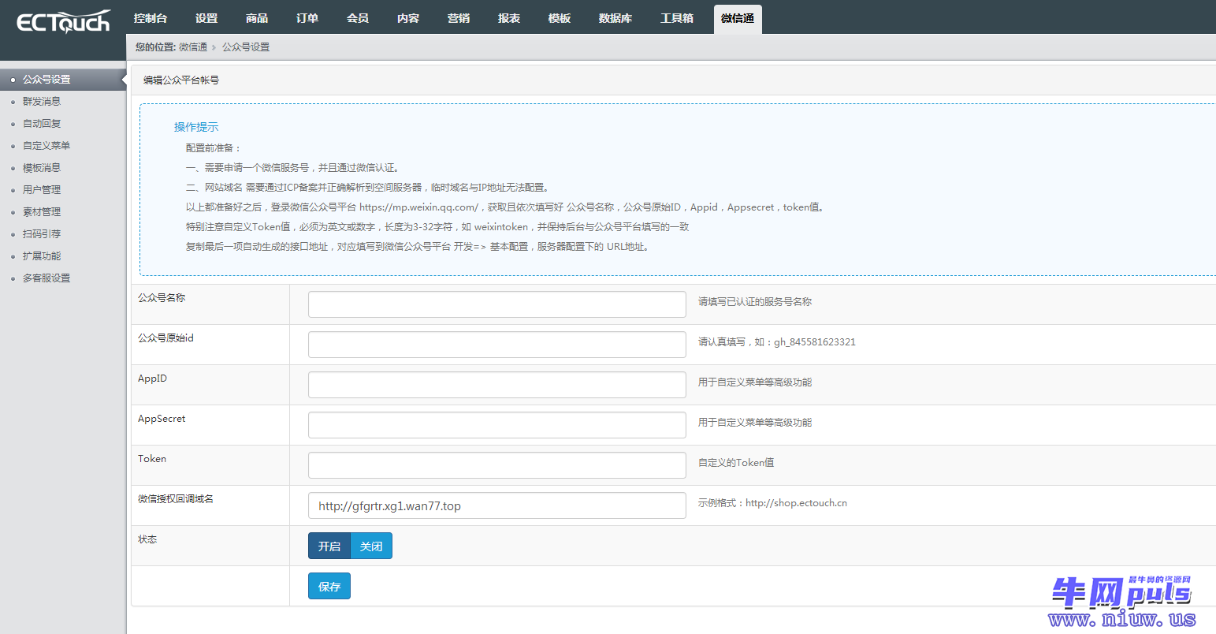The width and height of the screenshot is (1216, 634).
Task: Open 用户管理 in the sidebar
Action: point(42,190)
